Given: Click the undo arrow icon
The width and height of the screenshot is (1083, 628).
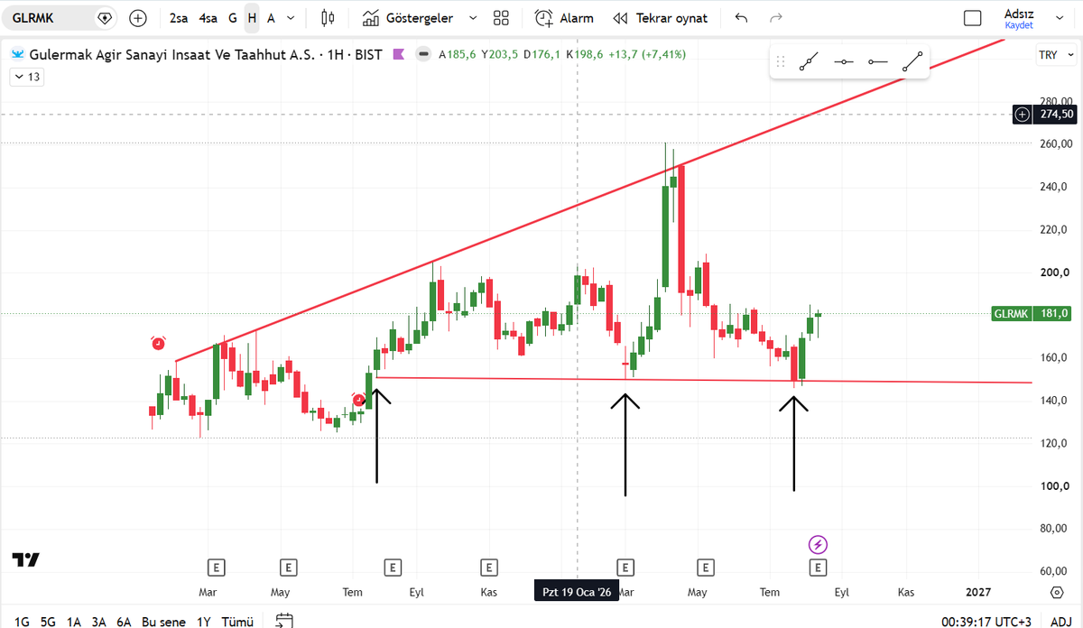Looking at the screenshot, I should click(x=741, y=18).
